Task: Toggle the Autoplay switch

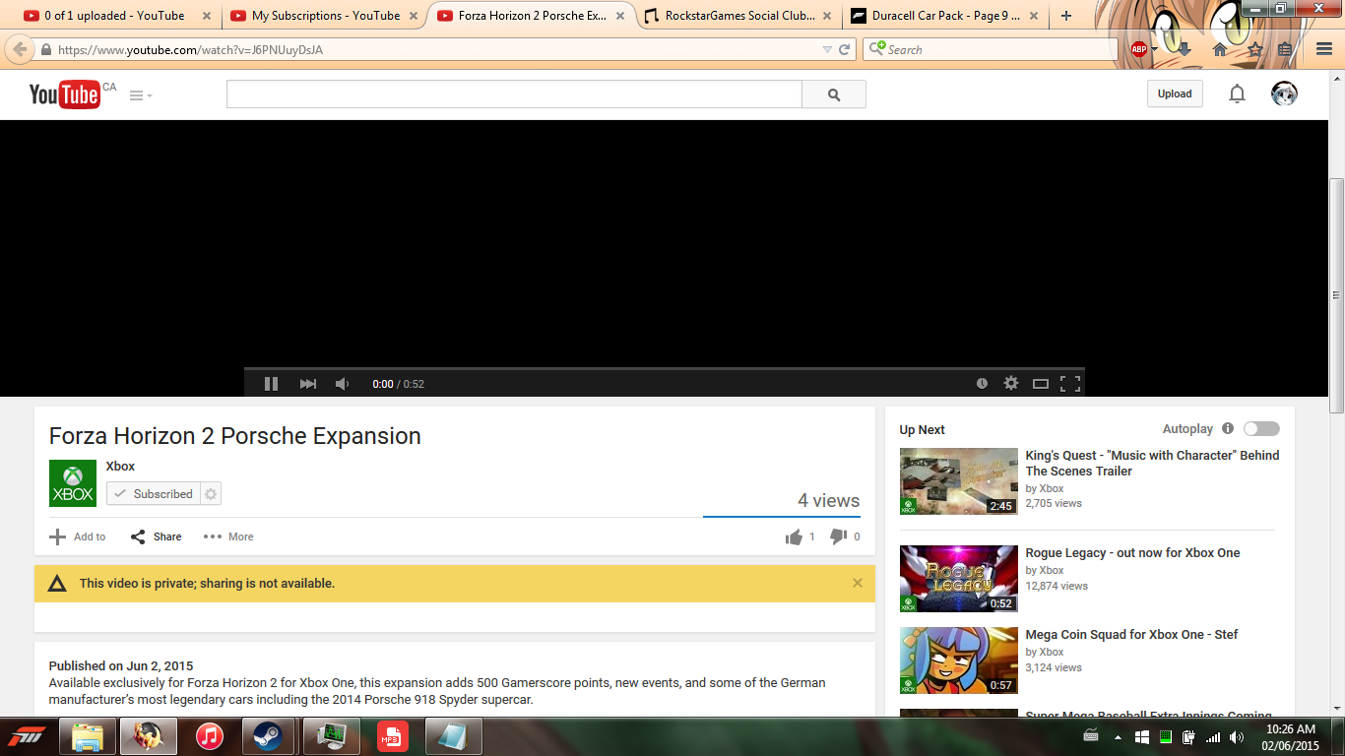Action: pos(1261,428)
